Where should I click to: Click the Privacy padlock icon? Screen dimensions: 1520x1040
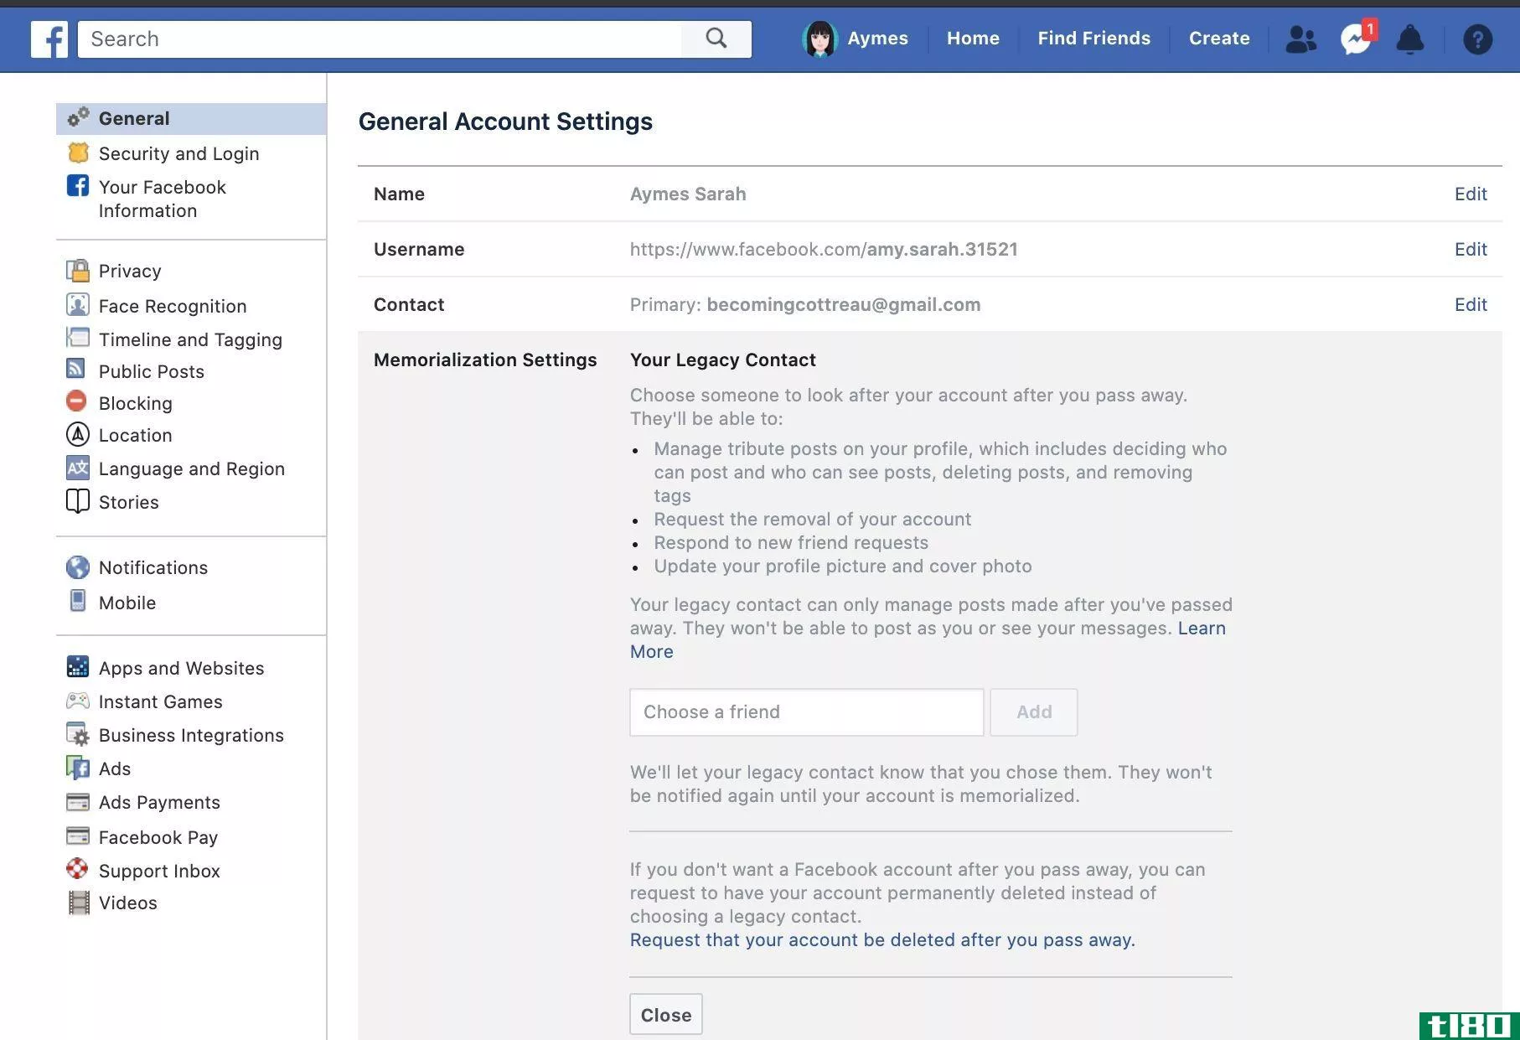(78, 270)
